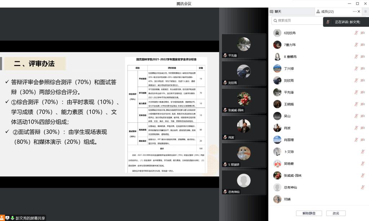Open the hamburger menu at panel top right

tap(365, 12)
